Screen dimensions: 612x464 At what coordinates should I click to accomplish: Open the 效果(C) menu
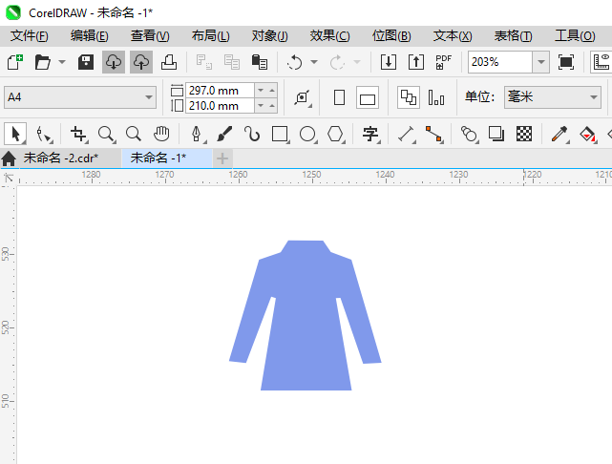[x=329, y=35]
